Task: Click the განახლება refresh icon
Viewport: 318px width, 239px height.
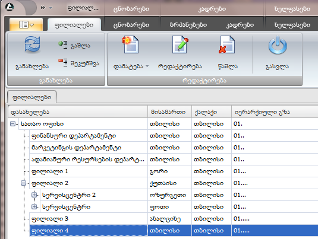Action: (x=32, y=44)
